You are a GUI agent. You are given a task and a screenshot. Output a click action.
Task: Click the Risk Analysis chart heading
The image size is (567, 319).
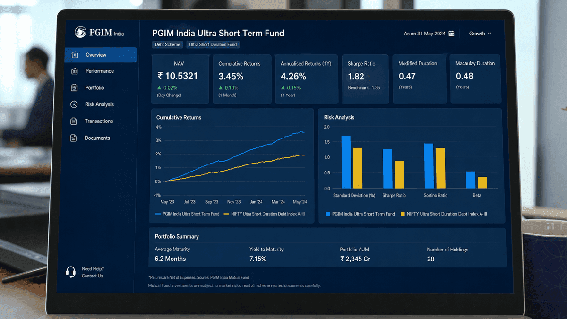tap(339, 117)
